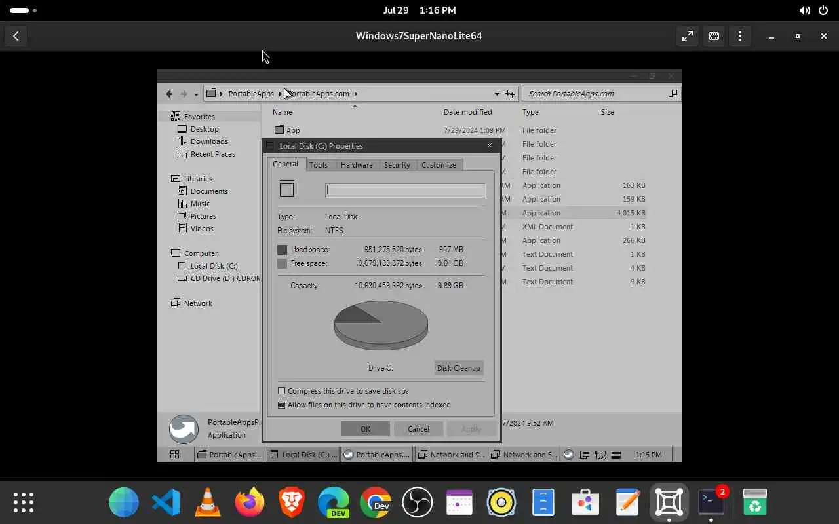
Task: Open the VM keyboard shortcuts icon
Action: pos(714,36)
